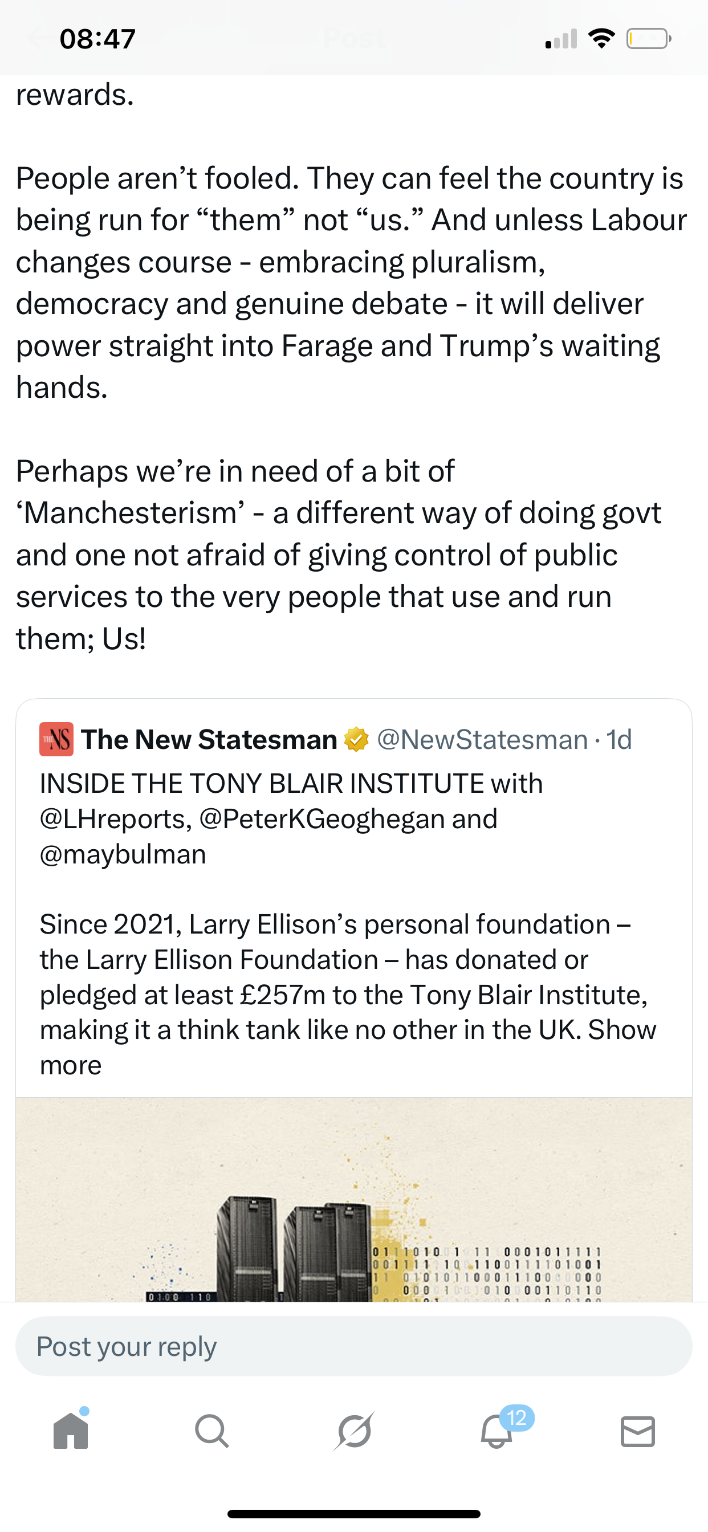Open the @PeterKGeoghegan mention

click(322, 819)
